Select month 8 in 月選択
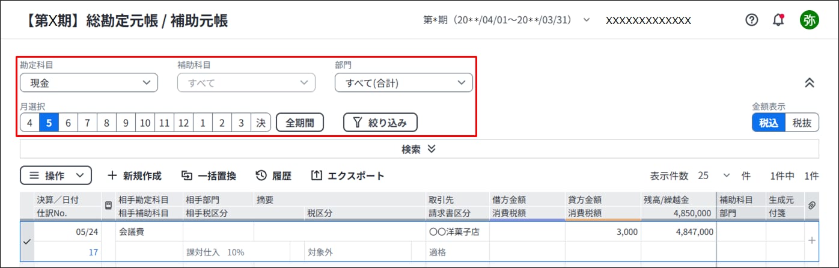Viewport: 839px width, 268px height. point(106,123)
